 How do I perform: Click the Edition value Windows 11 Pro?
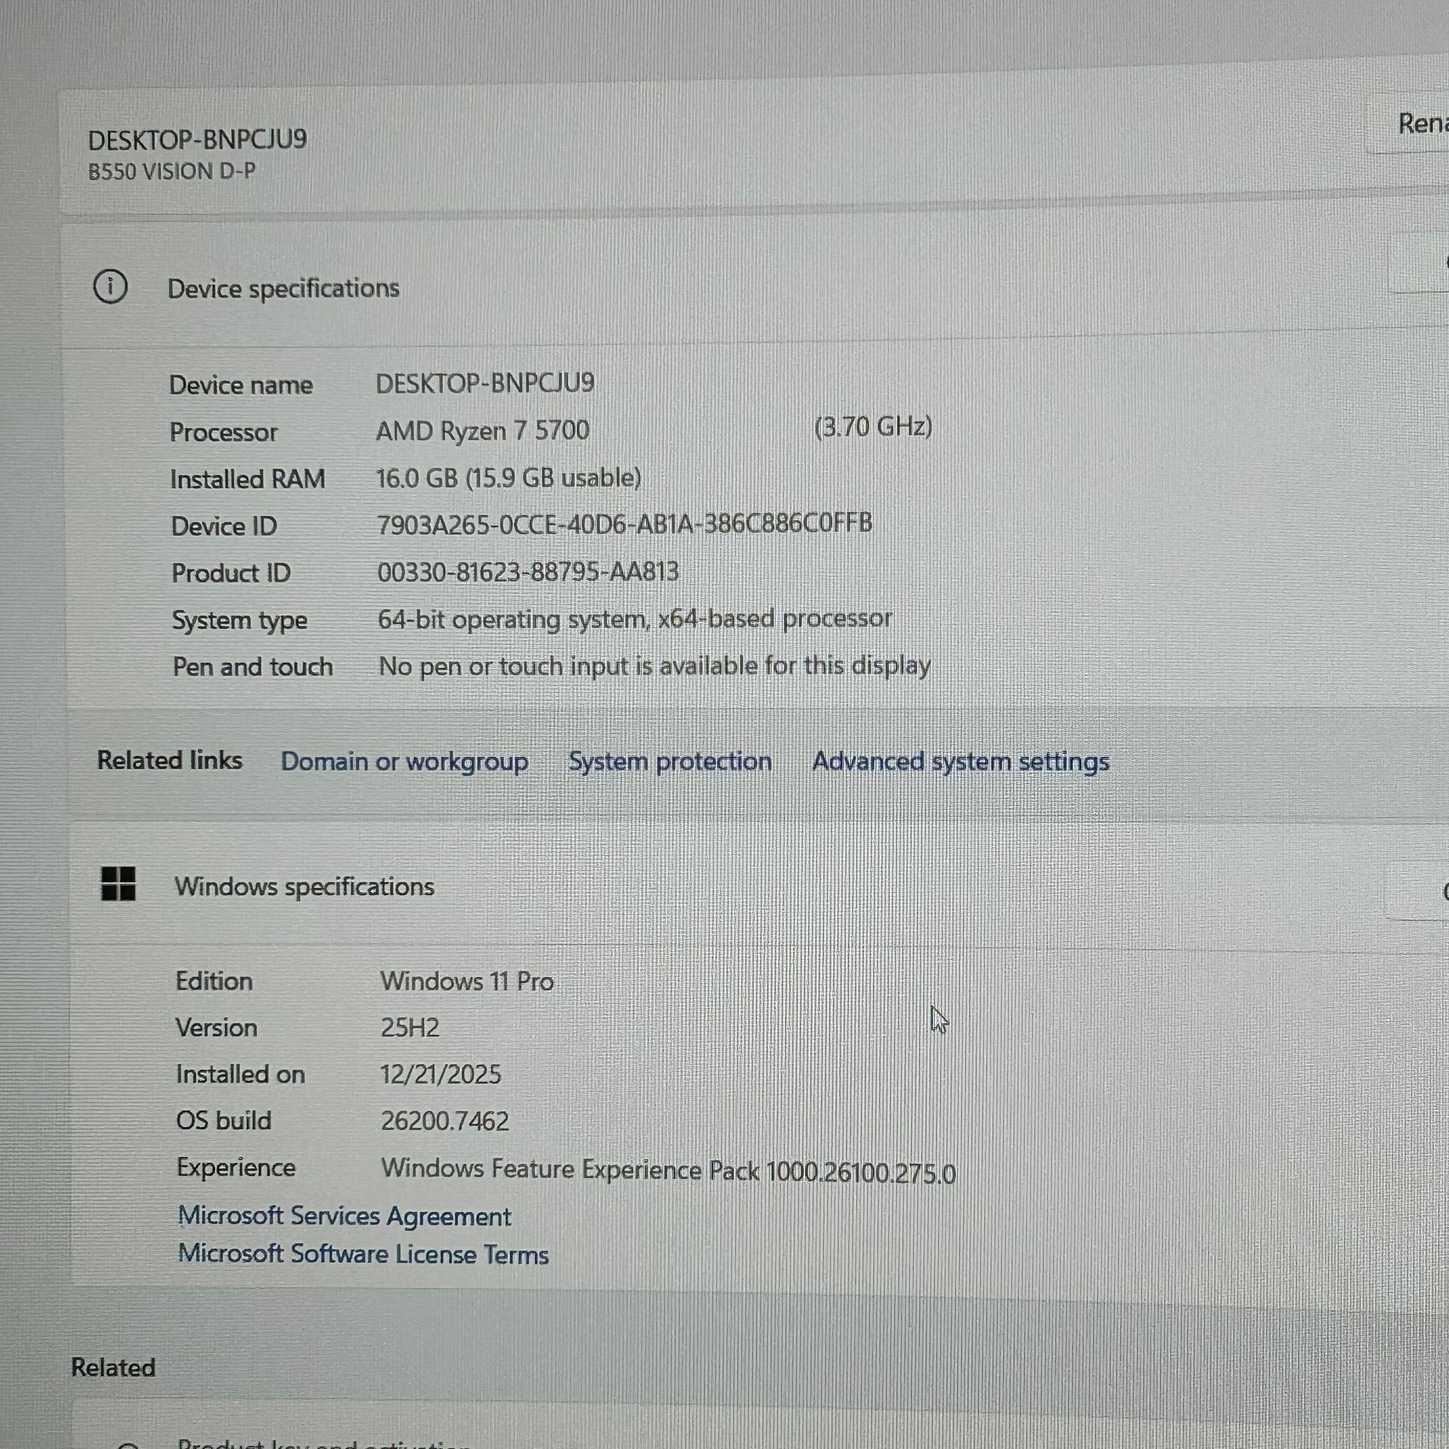tap(466, 981)
